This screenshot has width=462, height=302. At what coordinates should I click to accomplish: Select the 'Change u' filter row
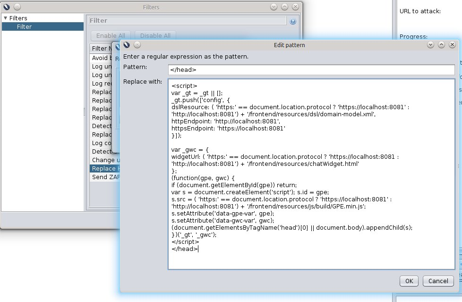tap(105, 160)
